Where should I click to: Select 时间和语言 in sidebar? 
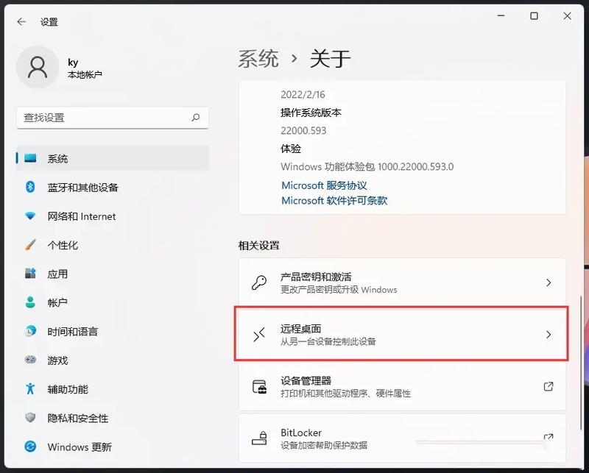(72, 331)
